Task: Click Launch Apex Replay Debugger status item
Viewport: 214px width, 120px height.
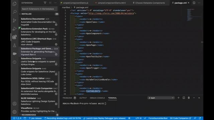Action: pos(104,118)
